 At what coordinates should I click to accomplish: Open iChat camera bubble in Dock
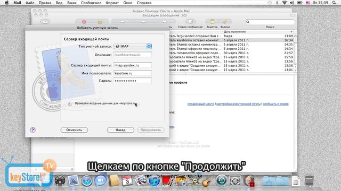(100, 180)
